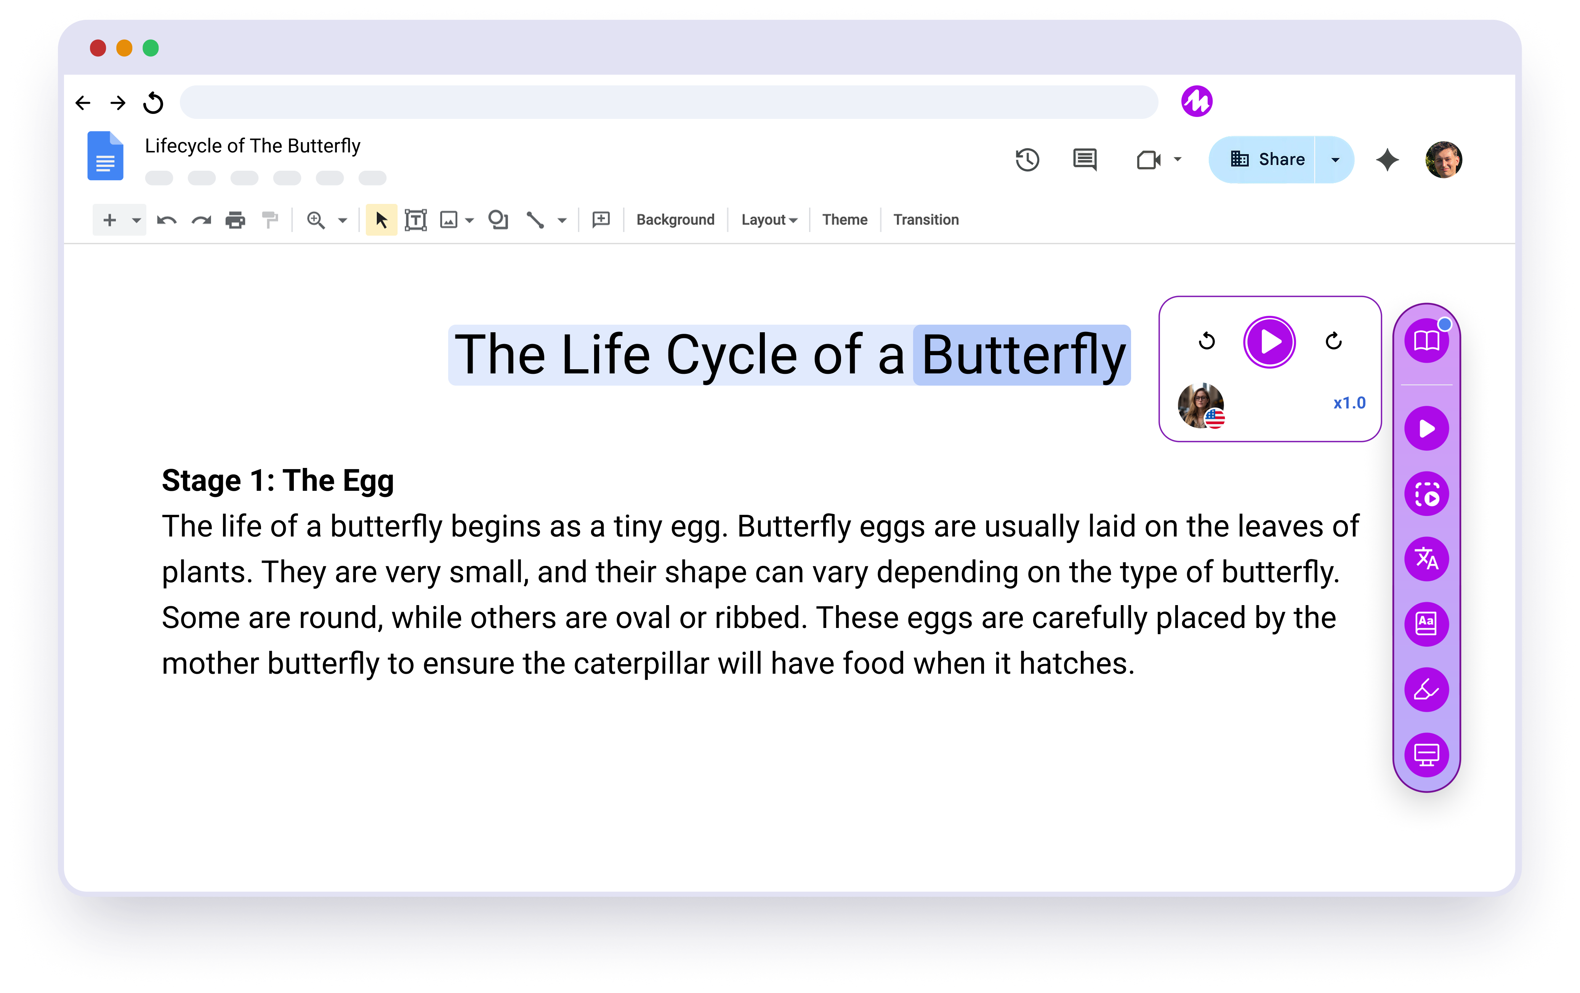Click the rewind button in reader panel
This screenshot has width=1580, height=993.
pyautogui.click(x=1207, y=341)
